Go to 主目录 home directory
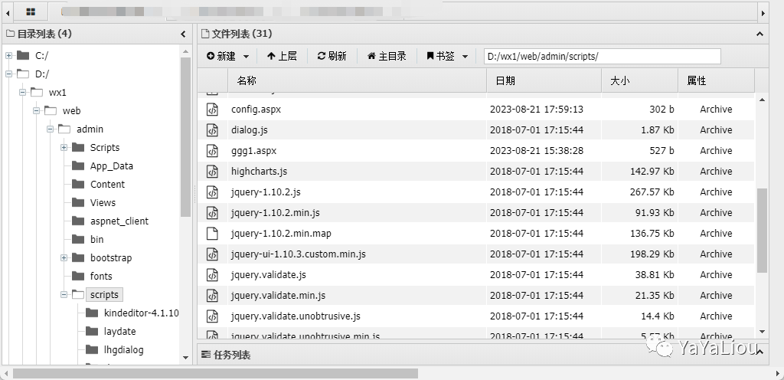The width and height of the screenshot is (784, 380). (x=387, y=56)
